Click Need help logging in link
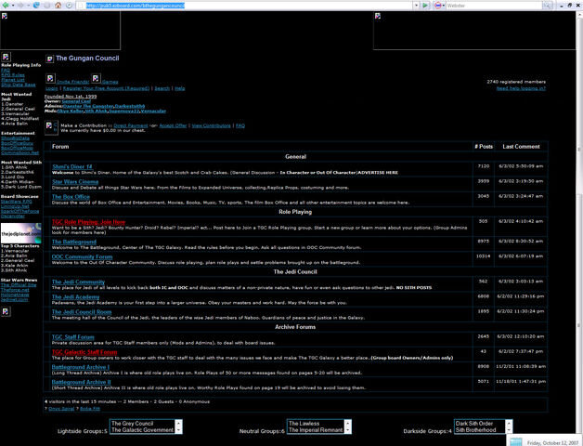 click(x=521, y=88)
